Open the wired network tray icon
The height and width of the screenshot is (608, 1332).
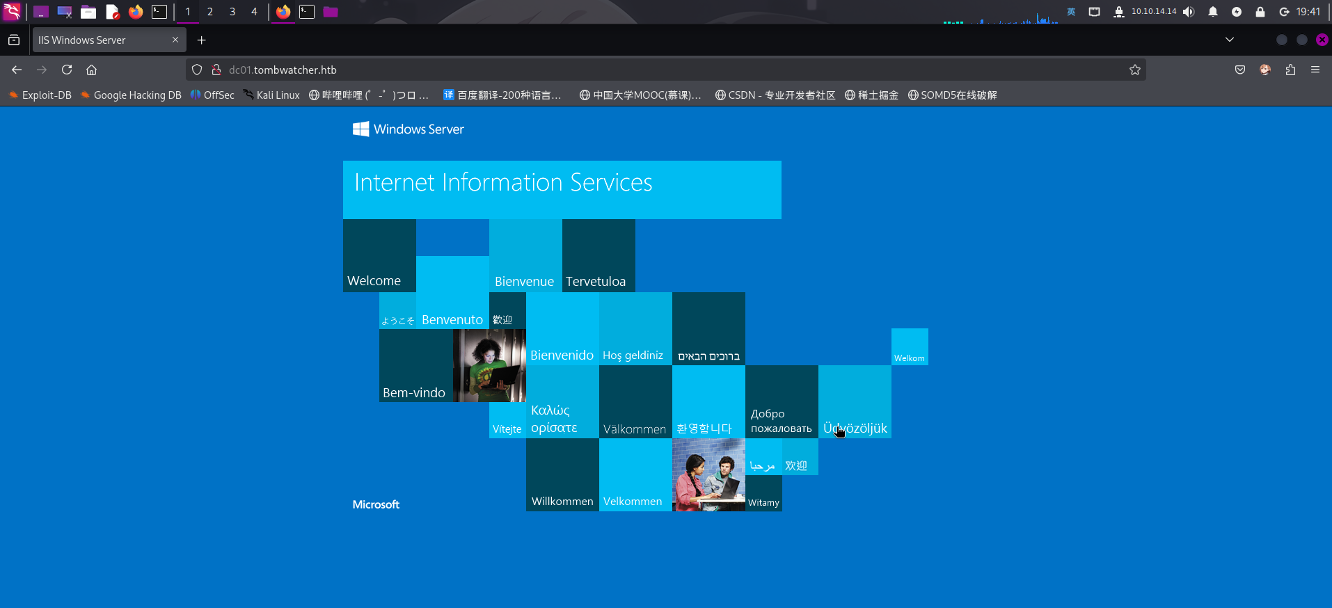[x=1095, y=12]
